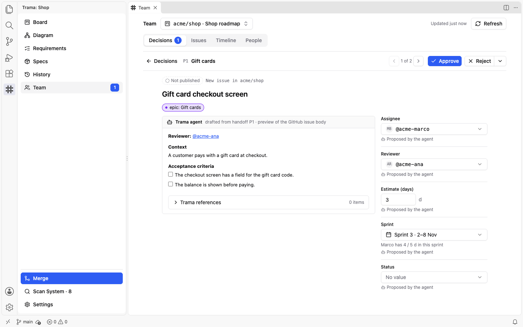Screen dimensions: 523x327
Task: Click the remote window icon in status bar
Action: [8, 322]
